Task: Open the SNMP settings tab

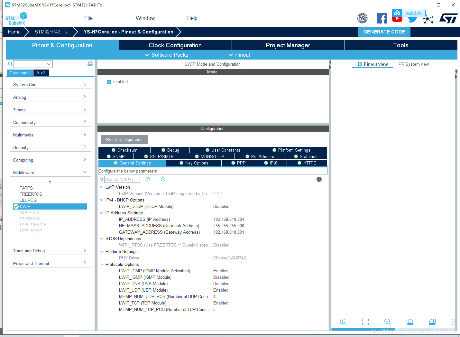Action: [x=115, y=156]
